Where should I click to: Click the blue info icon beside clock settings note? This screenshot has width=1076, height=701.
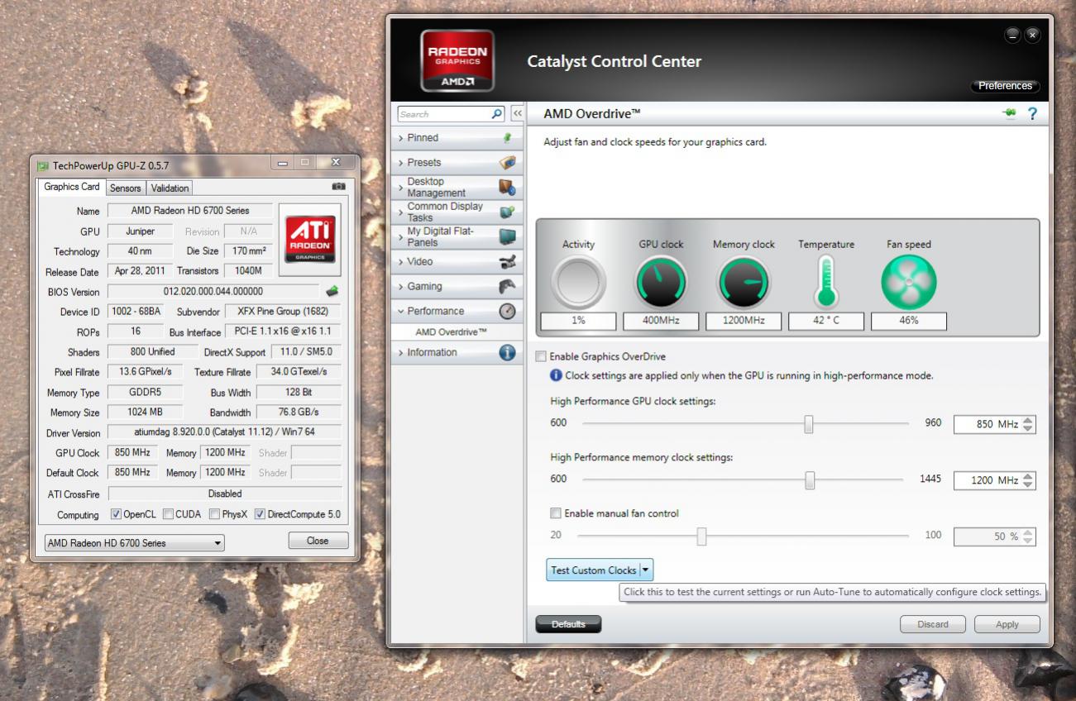coord(556,375)
